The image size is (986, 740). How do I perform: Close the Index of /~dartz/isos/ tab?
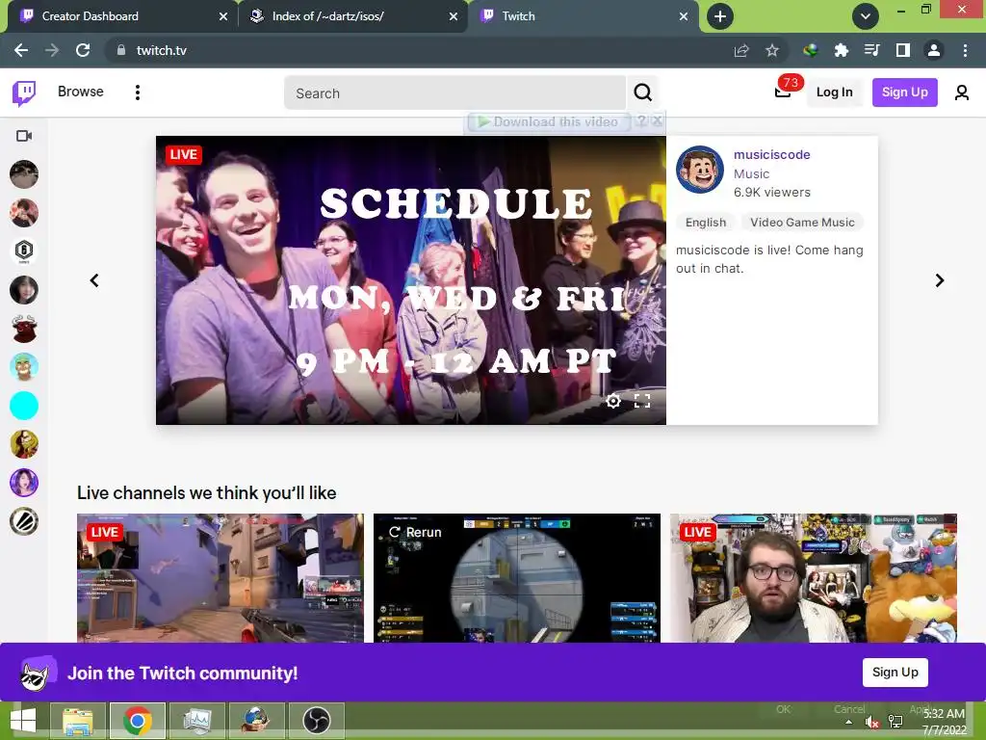coord(454,16)
